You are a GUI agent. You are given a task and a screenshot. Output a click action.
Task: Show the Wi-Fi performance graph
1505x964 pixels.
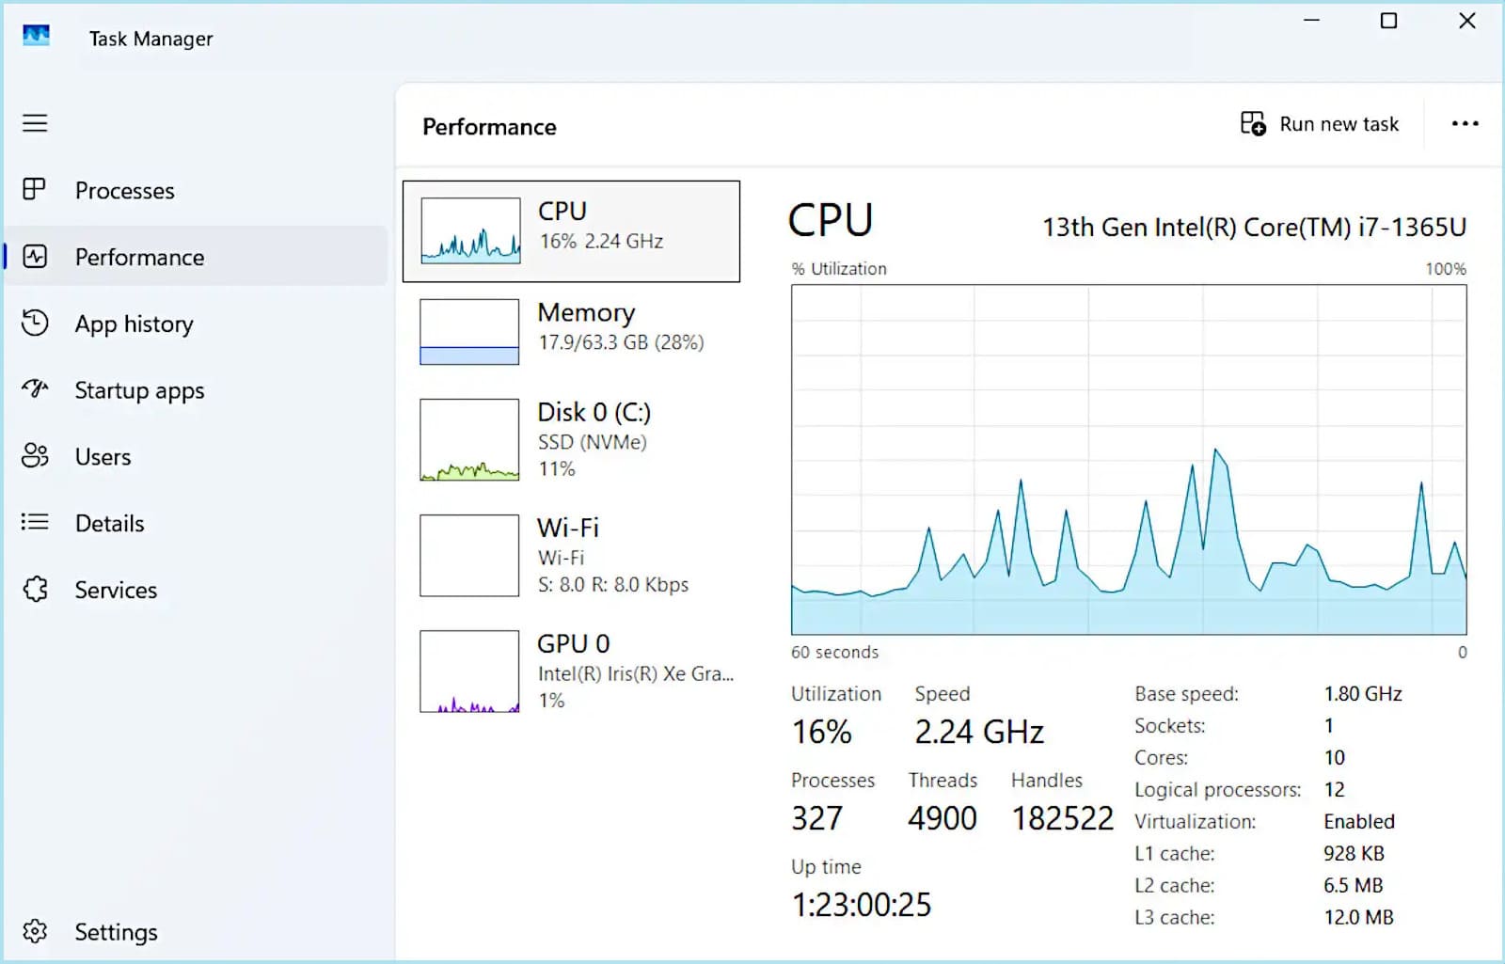(x=469, y=555)
